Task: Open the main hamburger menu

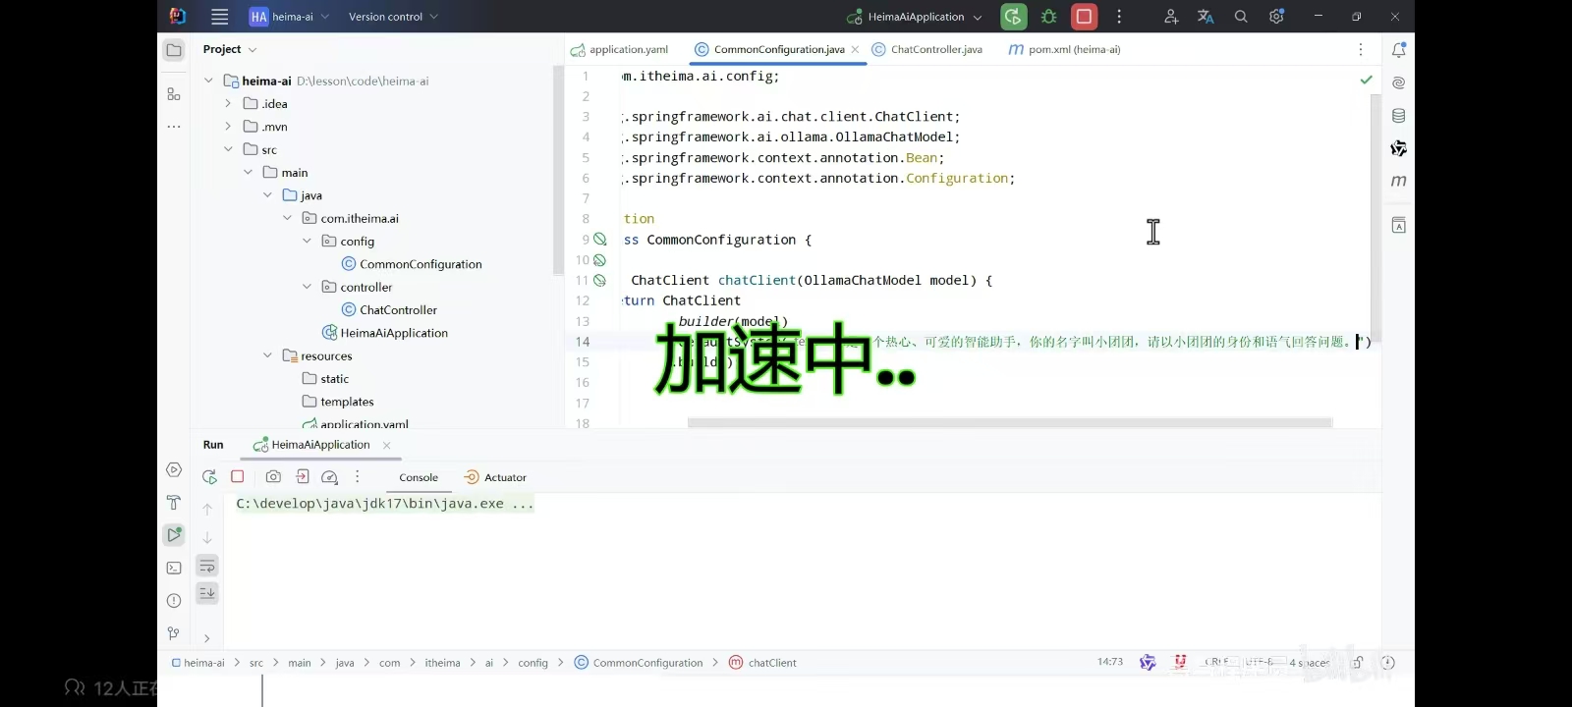Action: pyautogui.click(x=220, y=17)
